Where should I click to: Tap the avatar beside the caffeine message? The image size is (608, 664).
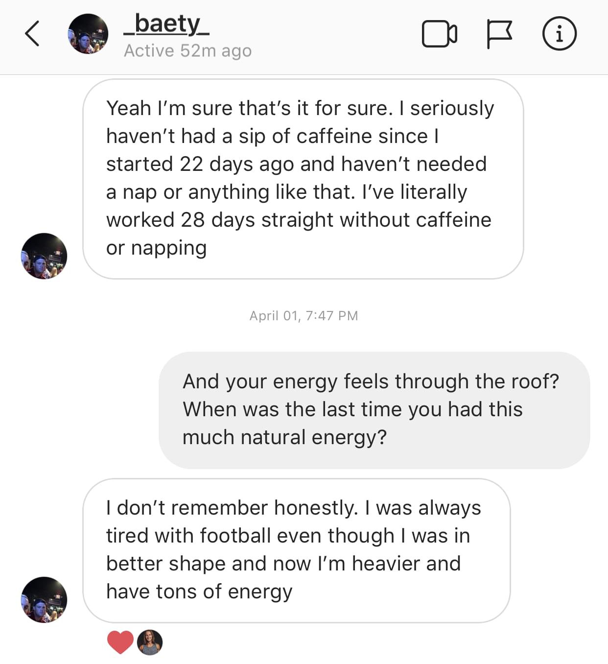44,256
